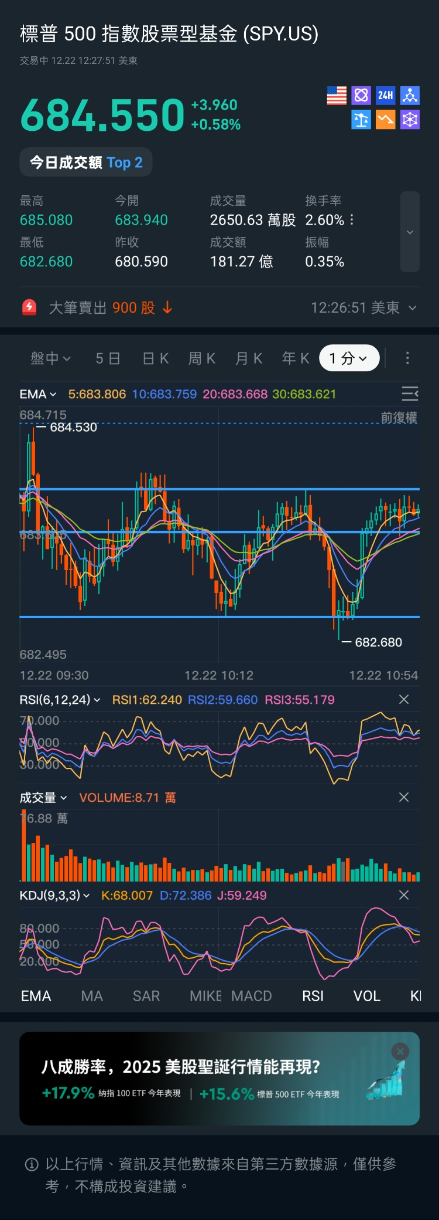
Task: Tap the US flag market icon
Action: tap(337, 96)
